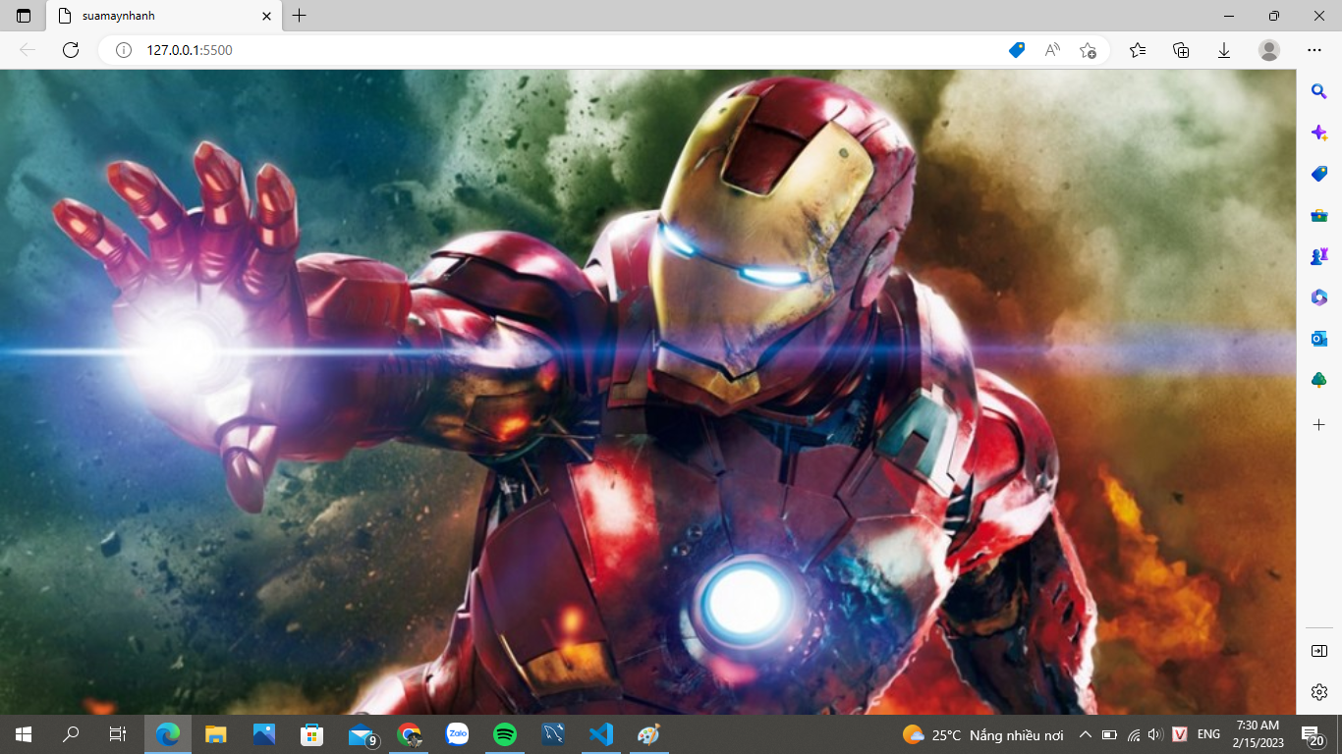The image size is (1342, 754).
Task: Open Collections panel
Action: (x=1181, y=50)
